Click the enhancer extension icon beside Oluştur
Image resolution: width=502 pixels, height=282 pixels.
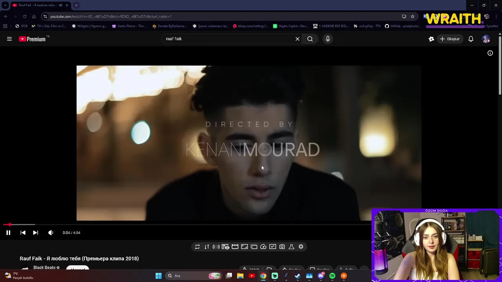pos(431,39)
